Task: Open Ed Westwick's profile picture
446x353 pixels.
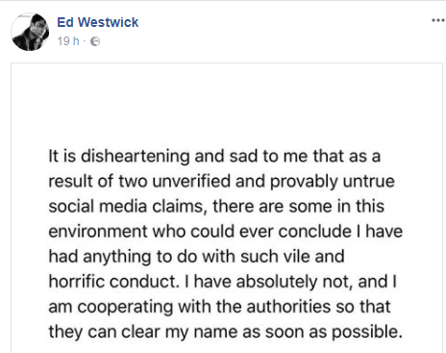Action: 30,32
